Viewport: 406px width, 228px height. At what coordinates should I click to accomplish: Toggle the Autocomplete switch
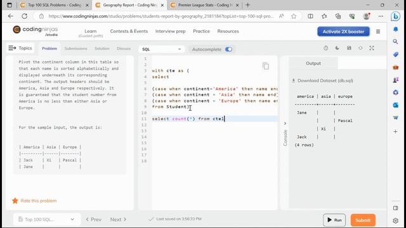[x=228, y=49]
